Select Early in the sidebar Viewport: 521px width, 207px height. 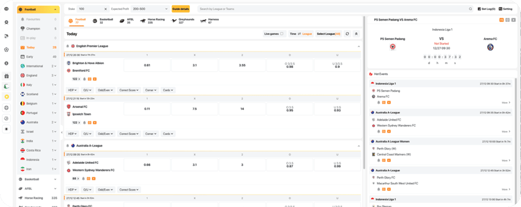pyautogui.click(x=38, y=57)
